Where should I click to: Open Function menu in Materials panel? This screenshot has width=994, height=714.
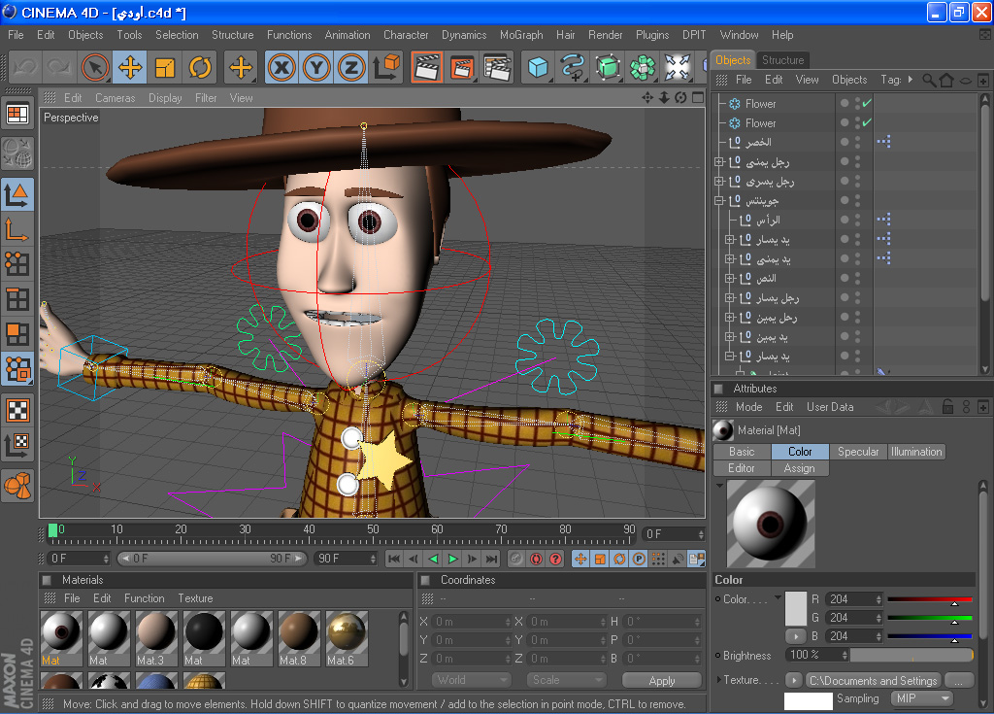(144, 598)
